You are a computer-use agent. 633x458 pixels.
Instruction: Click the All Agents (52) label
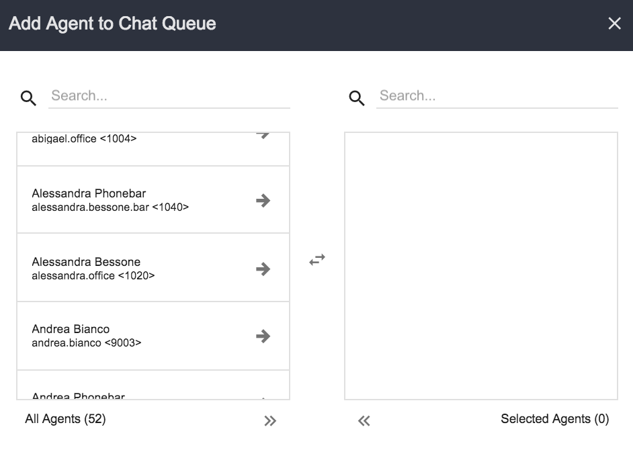coord(65,419)
